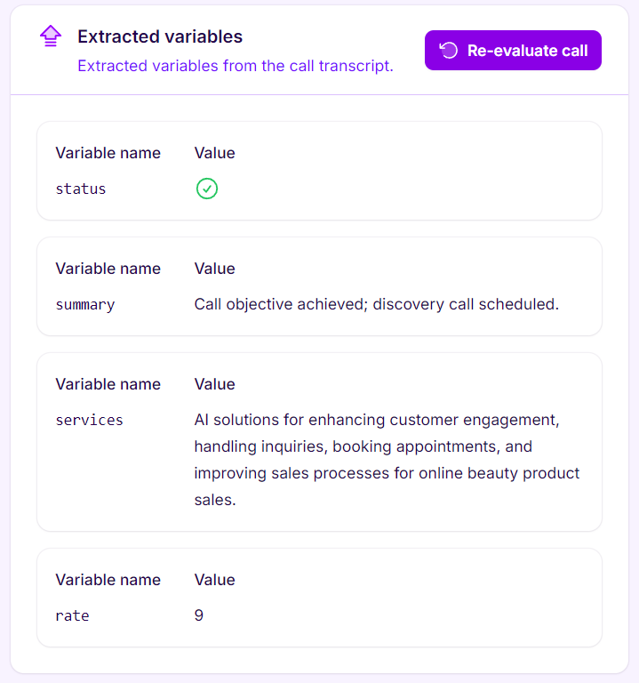Select the summary variable name

pos(85,304)
